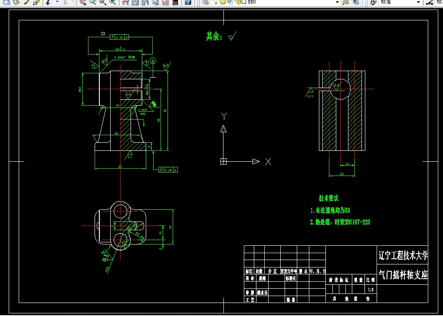Click Make Object's Layer Current icon

point(346,2)
